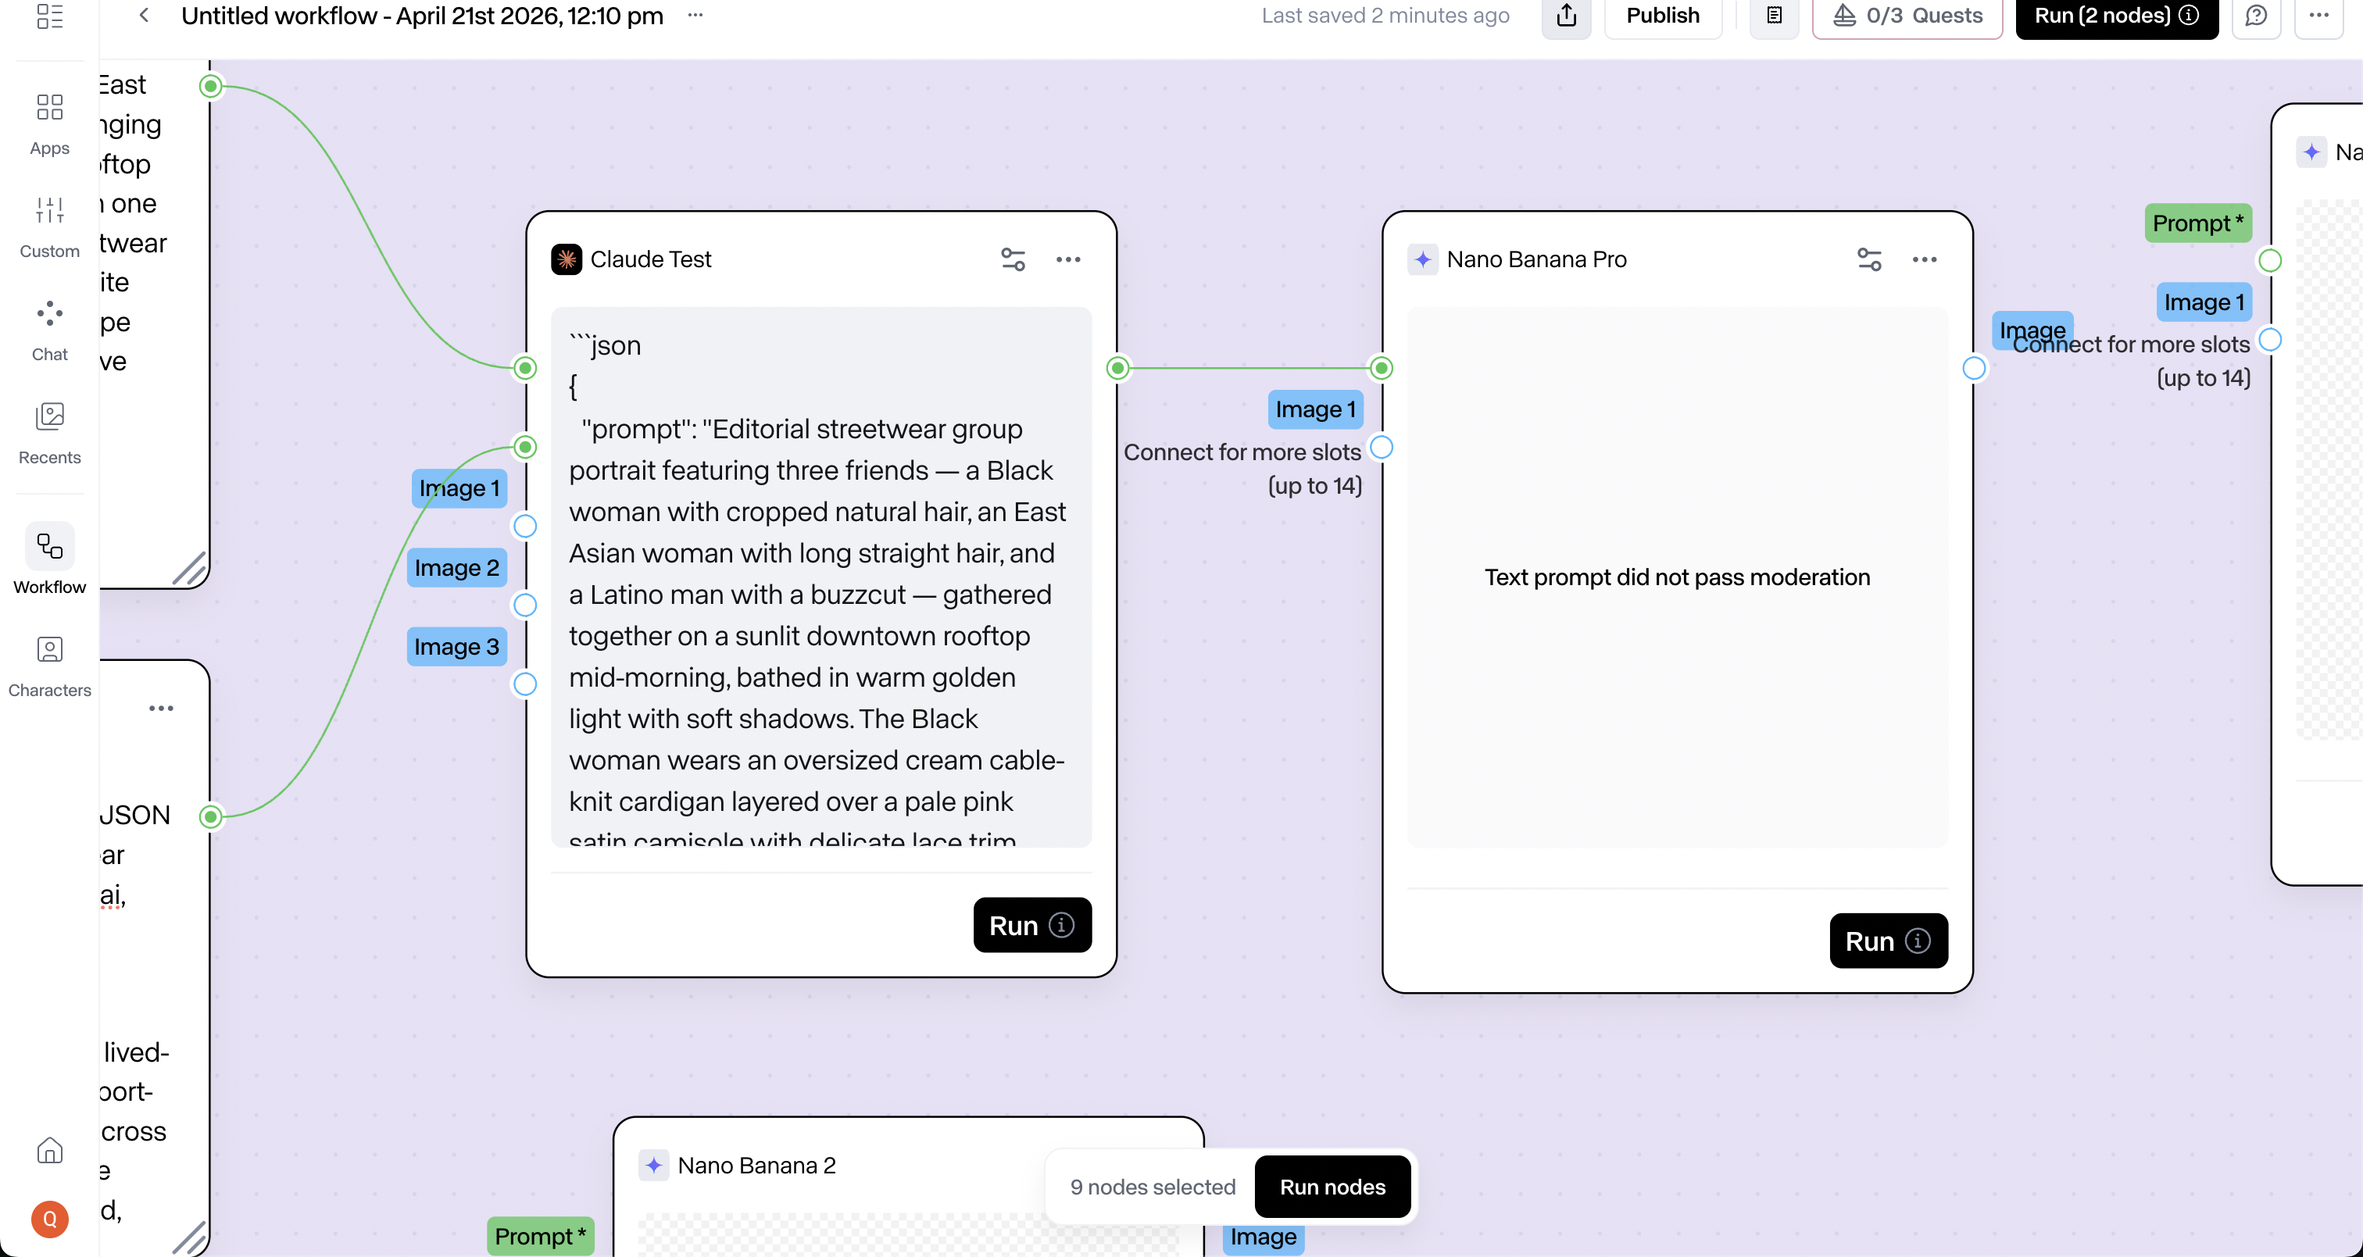
Task: Open Chat in the sidebar
Action: point(49,330)
